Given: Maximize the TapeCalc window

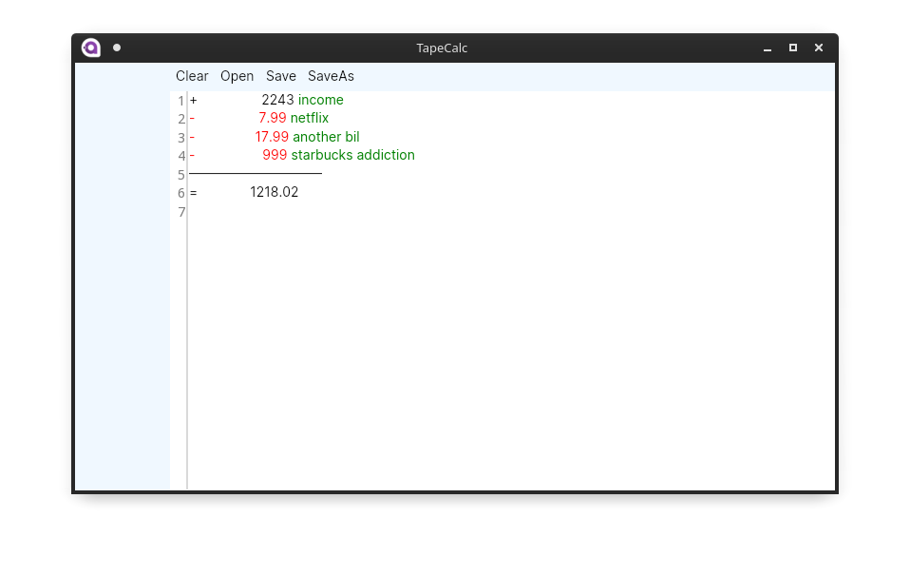Looking at the screenshot, I should (x=793, y=48).
